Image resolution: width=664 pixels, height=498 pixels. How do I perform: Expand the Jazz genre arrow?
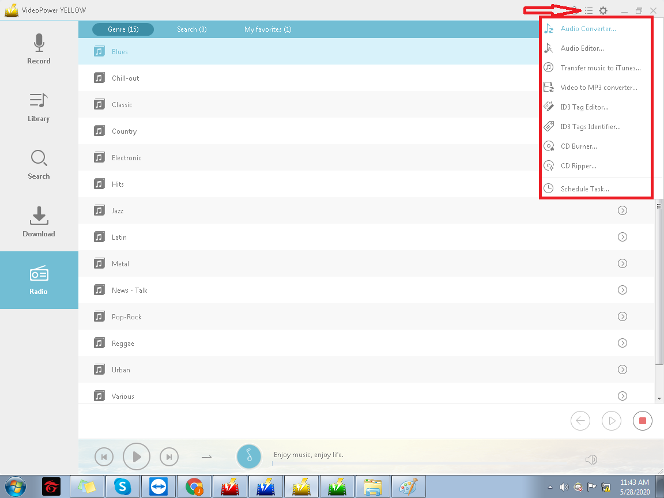coord(622,211)
